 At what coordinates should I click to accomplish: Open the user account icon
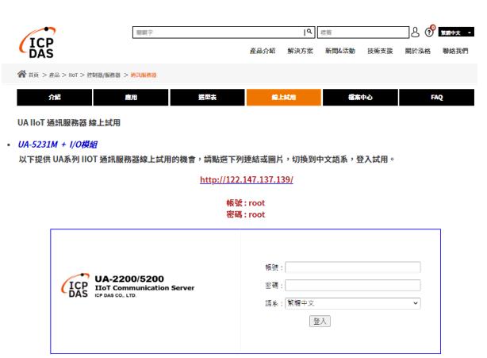pyautogui.click(x=415, y=32)
